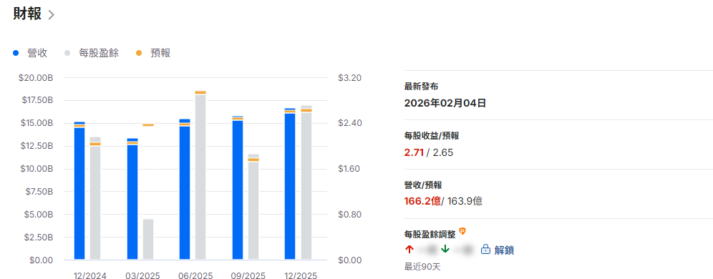Select the 03/2025 grey EPS bar
713x279 pixels.
[148, 240]
